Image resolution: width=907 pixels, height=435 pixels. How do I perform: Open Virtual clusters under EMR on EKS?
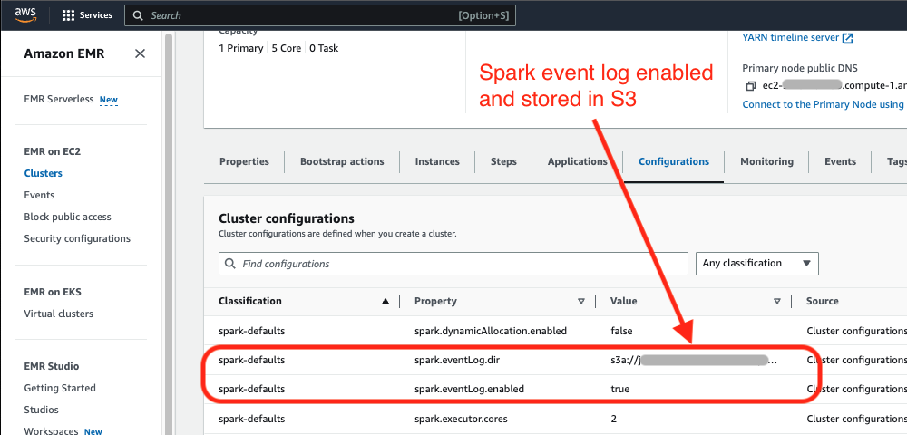(58, 314)
